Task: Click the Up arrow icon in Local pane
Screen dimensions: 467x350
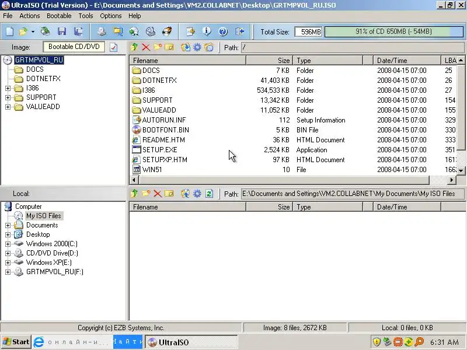Action: tap(134, 194)
